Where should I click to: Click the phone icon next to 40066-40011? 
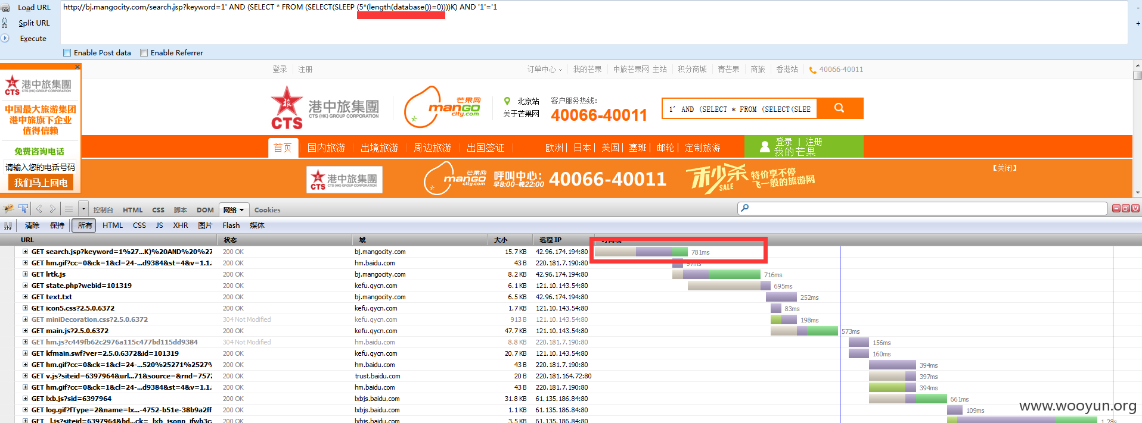coord(812,70)
